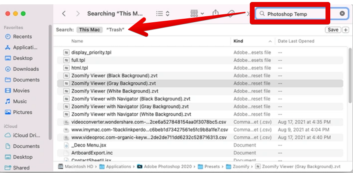
Task: Sort by the Name column
Action: (x=77, y=41)
